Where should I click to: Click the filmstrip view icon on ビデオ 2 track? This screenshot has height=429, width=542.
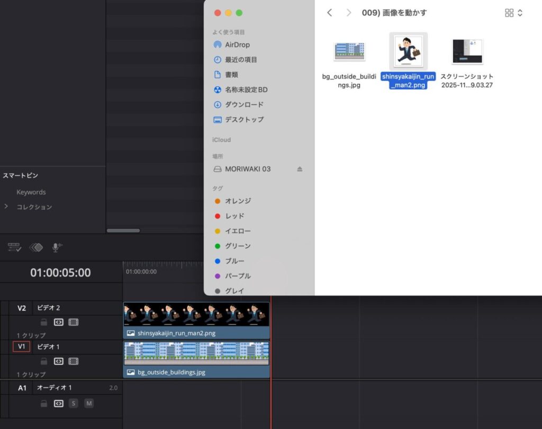(x=73, y=322)
